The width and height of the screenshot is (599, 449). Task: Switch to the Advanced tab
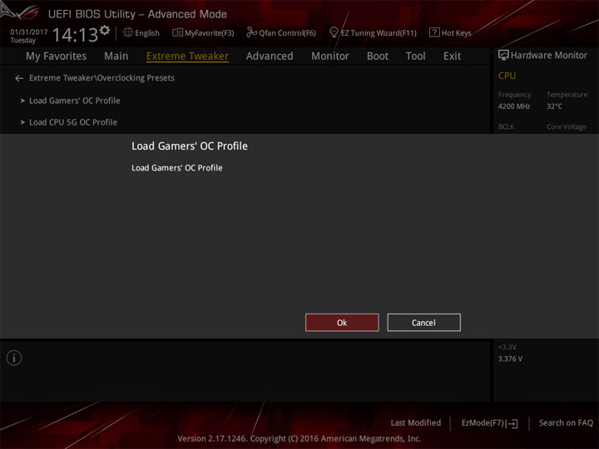click(270, 57)
